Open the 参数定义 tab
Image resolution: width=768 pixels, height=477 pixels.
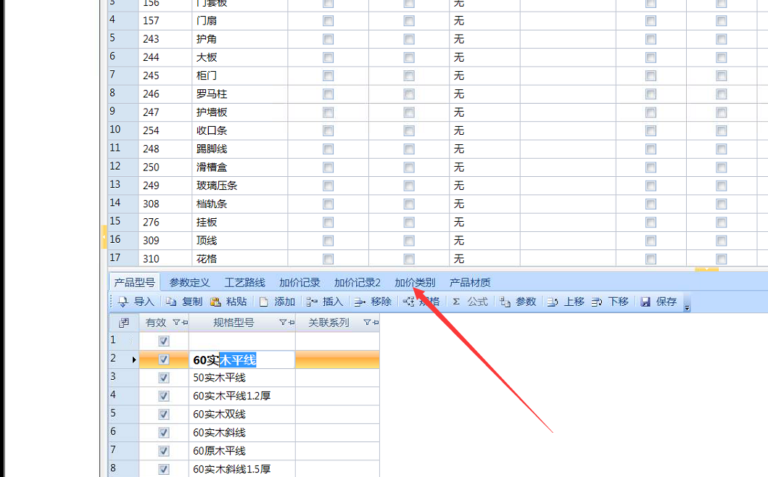click(189, 283)
